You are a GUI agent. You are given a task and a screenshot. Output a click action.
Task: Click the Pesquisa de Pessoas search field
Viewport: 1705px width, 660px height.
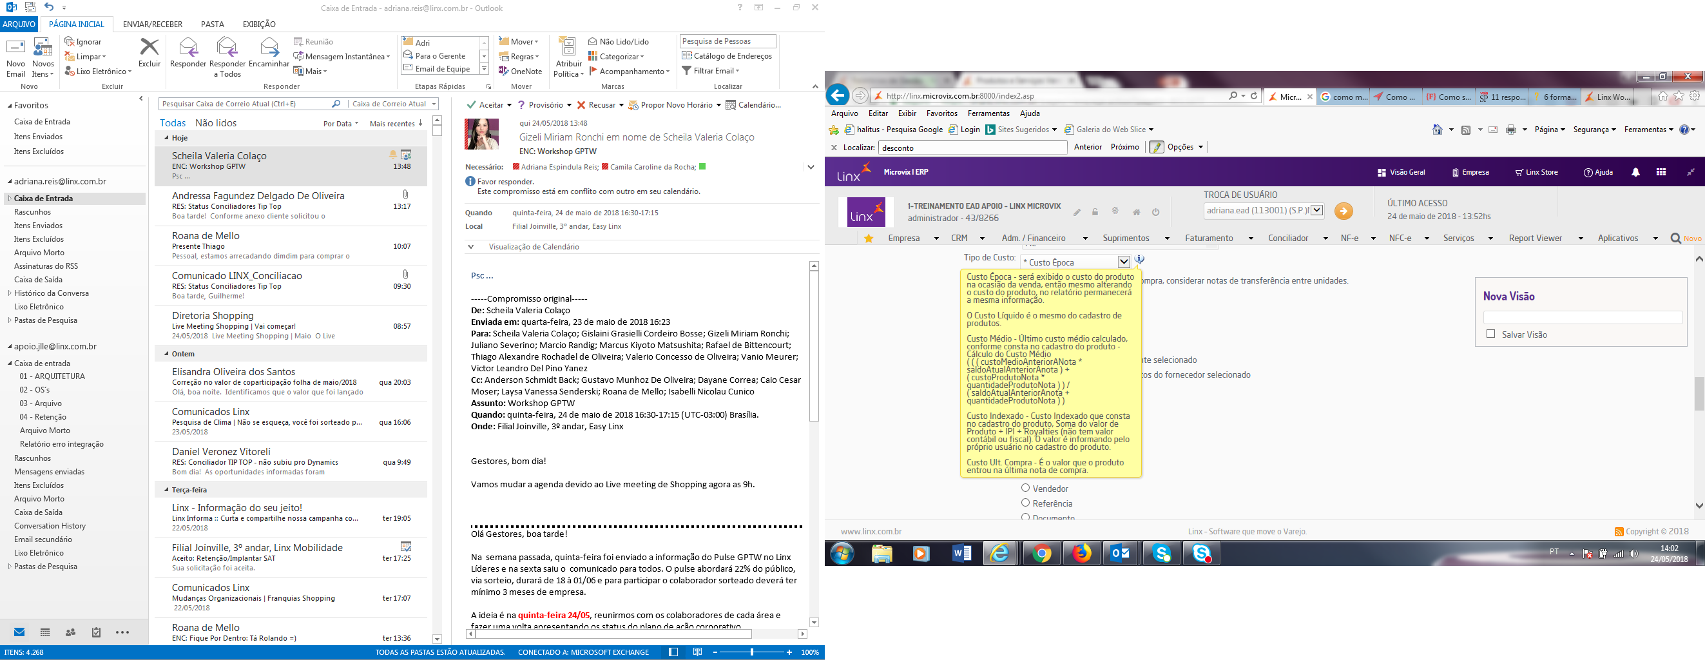727,41
